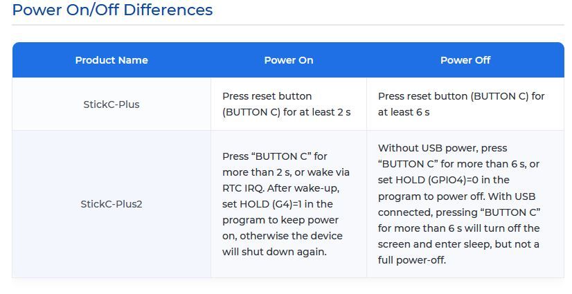This screenshot has height=294, width=572.
Task: Select the "Power Off" column header
Action: click(465, 60)
